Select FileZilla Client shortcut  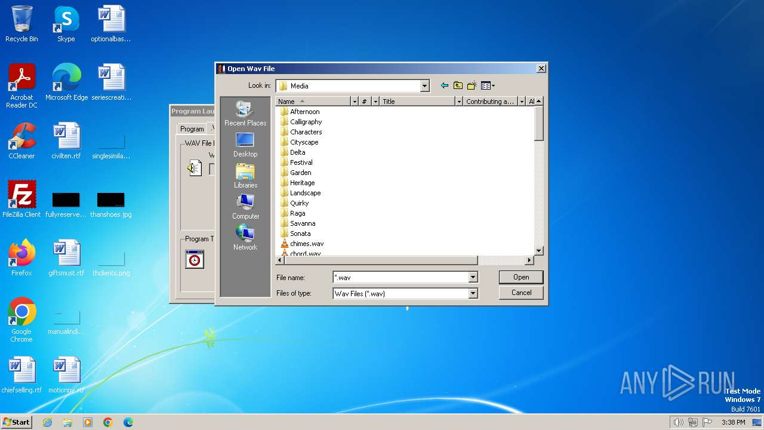pos(21,199)
